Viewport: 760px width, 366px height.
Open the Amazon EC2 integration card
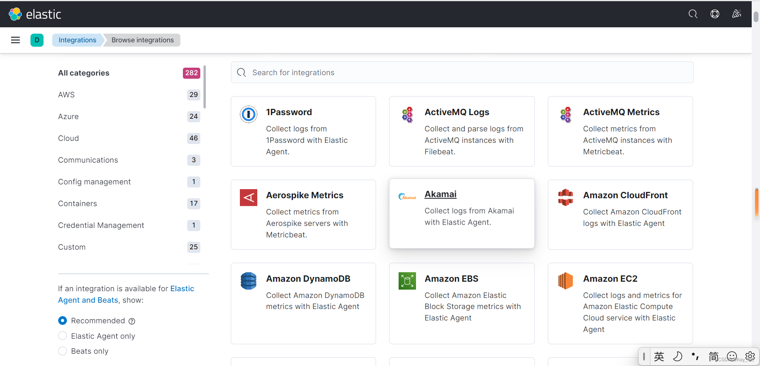[x=620, y=303]
